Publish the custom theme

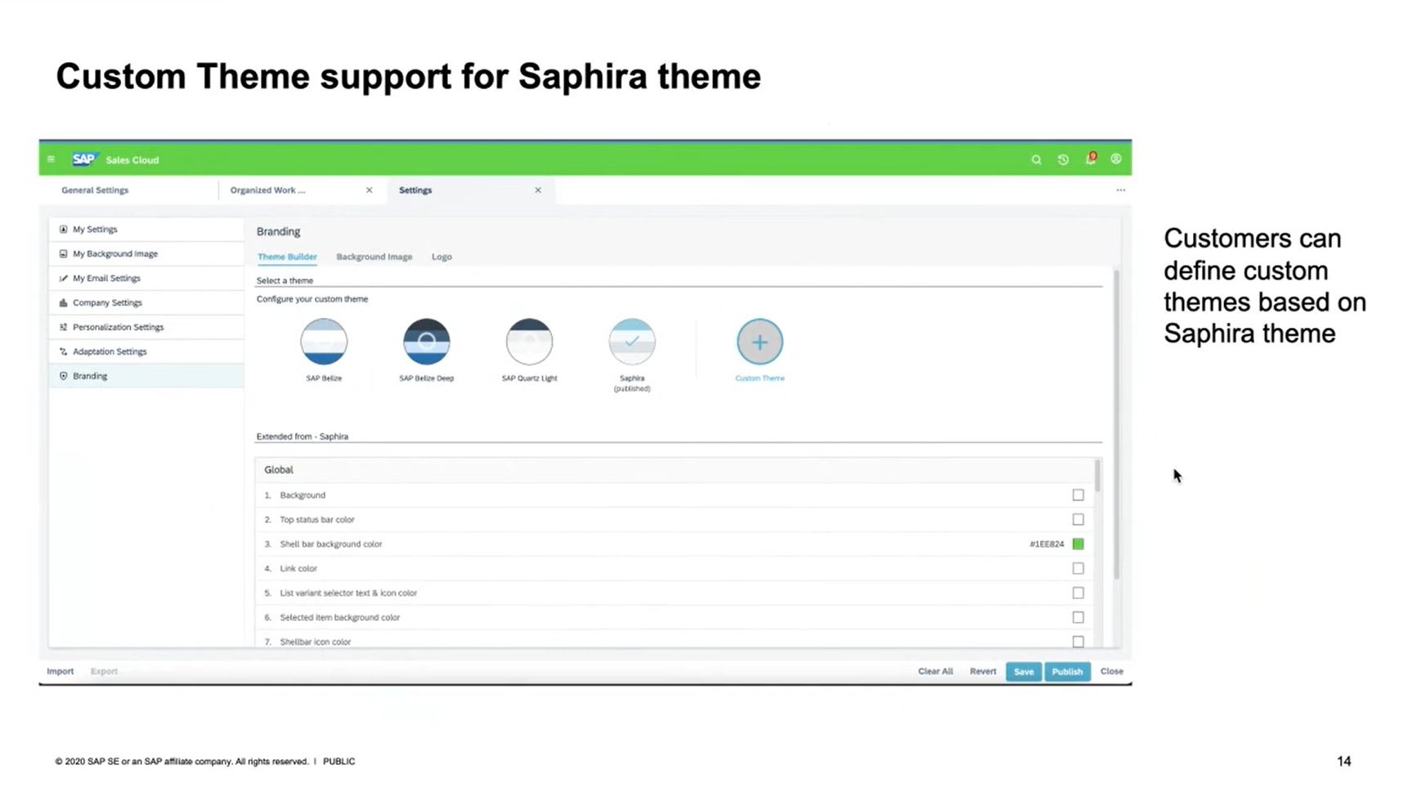pyautogui.click(x=1067, y=672)
